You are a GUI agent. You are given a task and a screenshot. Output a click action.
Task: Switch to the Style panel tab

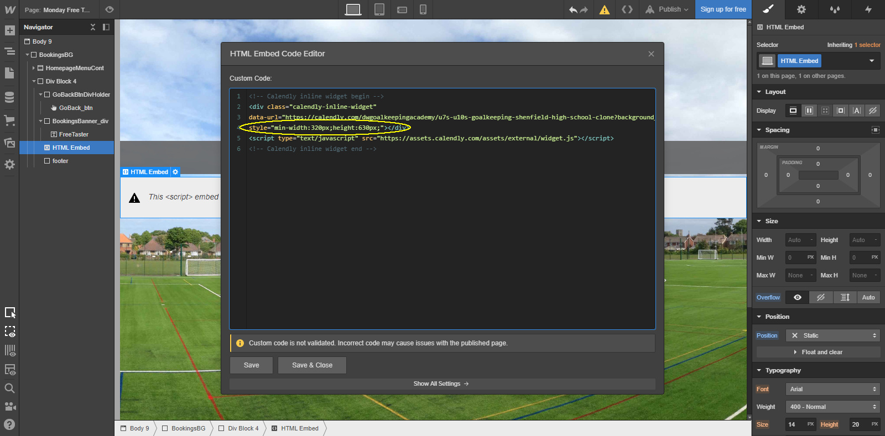point(768,9)
